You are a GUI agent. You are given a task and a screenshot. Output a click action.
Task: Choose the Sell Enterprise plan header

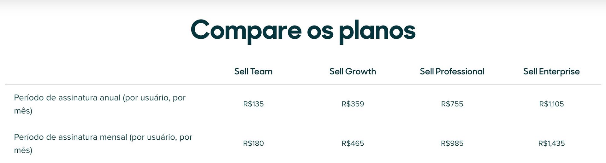(x=551, y=72)
